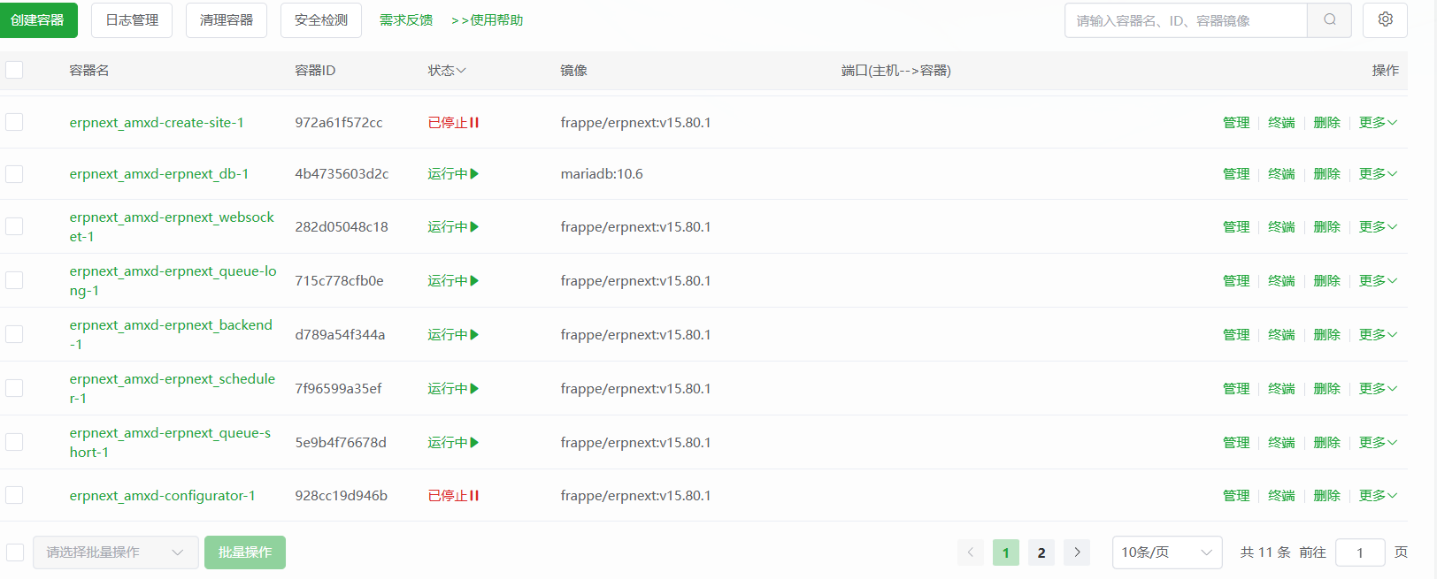Click the 创建容器 button
1437x579 pixels.
38,20
